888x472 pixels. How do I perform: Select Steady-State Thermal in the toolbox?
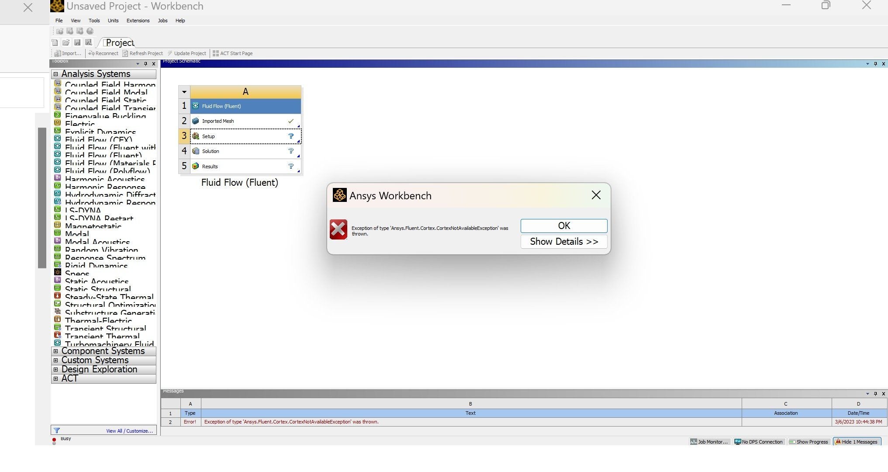click(x=109, y=297)
